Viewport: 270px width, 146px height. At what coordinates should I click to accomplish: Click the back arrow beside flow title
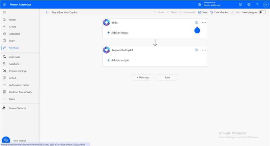pos(47,12)
